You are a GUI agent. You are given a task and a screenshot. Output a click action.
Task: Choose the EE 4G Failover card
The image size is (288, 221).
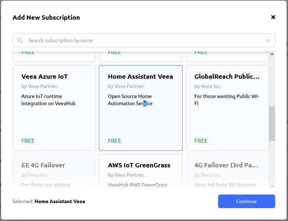point(54,172)
